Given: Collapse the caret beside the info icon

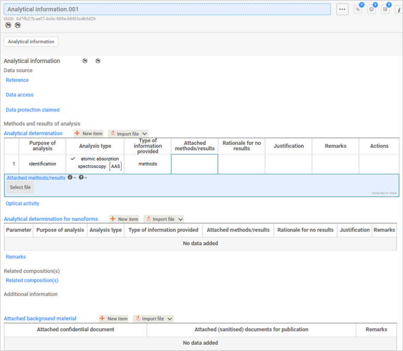Looking at the screenshot, I should coord(75,178).
